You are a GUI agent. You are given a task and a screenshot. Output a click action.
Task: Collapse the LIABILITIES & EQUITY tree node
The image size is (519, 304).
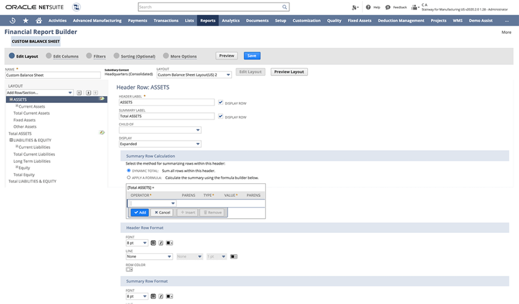click(11, 140)
